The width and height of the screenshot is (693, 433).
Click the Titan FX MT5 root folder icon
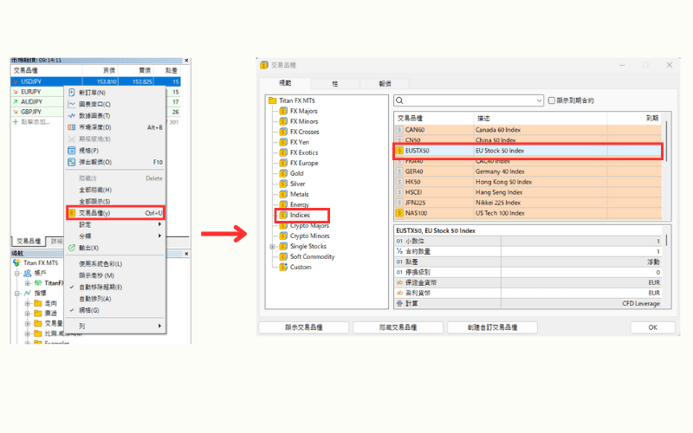tap(273, 100)
